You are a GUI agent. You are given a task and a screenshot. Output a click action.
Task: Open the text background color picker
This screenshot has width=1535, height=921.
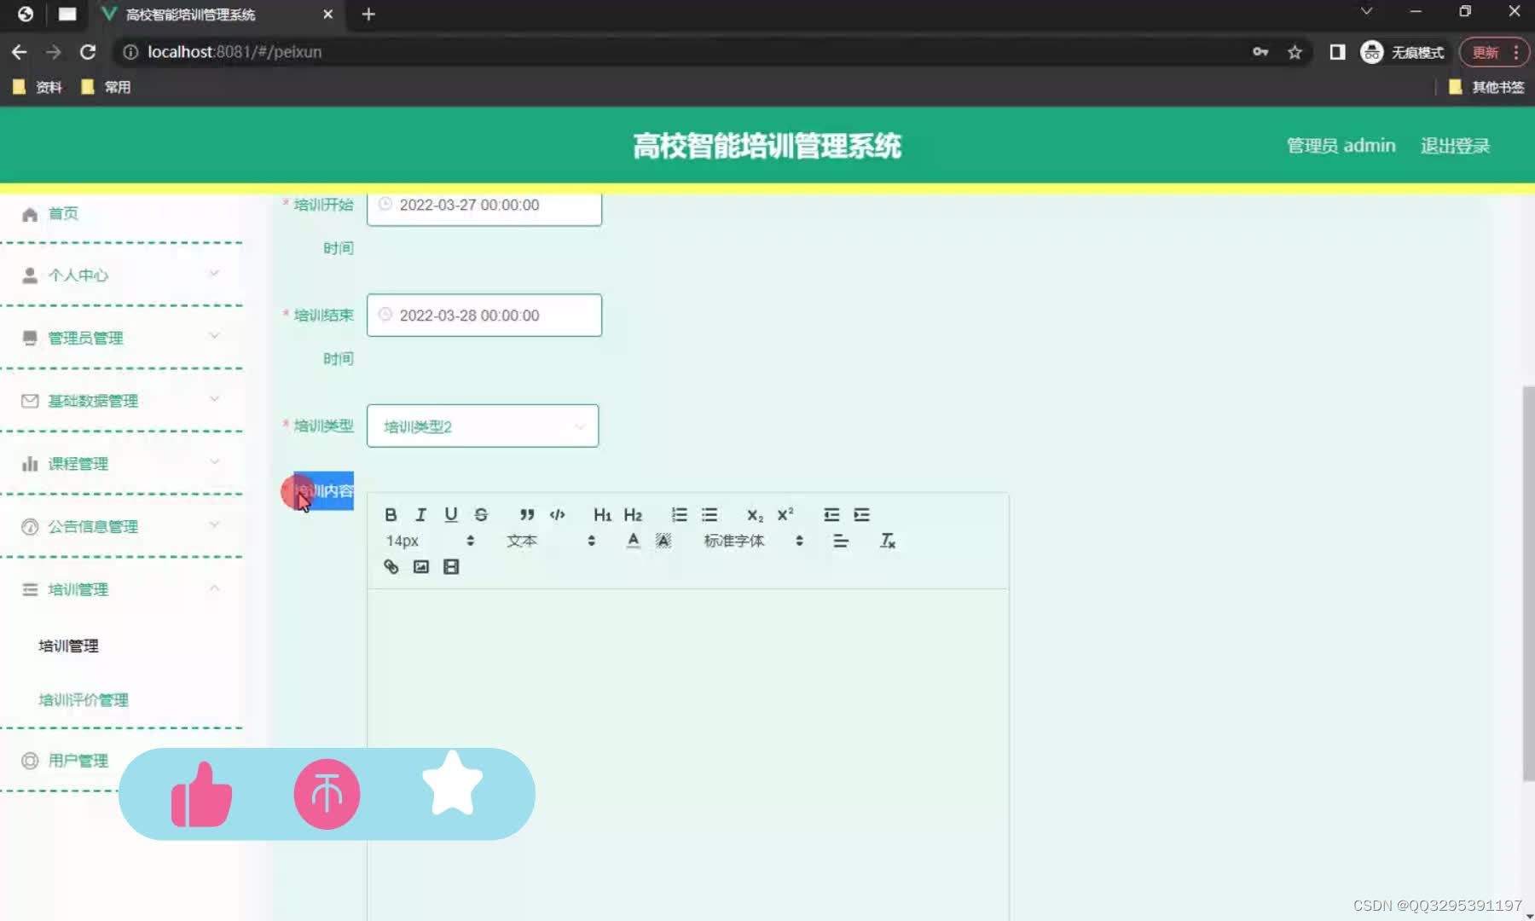[x=663, y=541]
